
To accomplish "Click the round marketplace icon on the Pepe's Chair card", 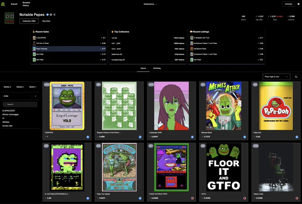I will click(x=297, y=198).
